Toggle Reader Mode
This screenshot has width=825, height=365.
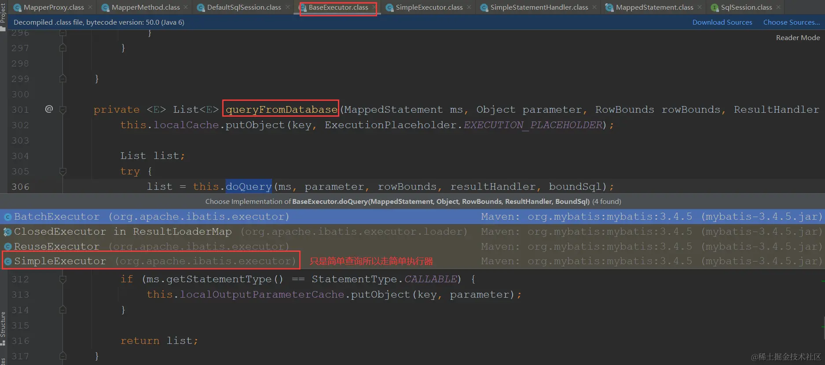pos(798,38)
